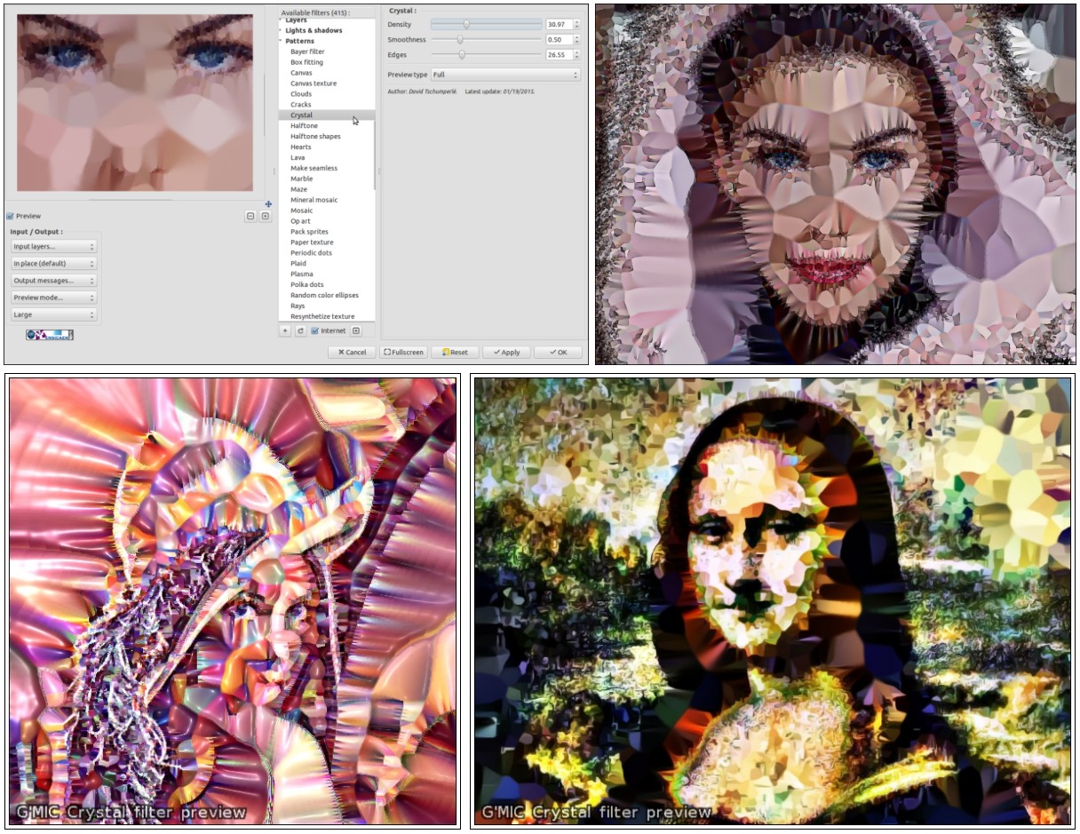
Task: Select the Canvas filter
Action: [x=301, y=73]
